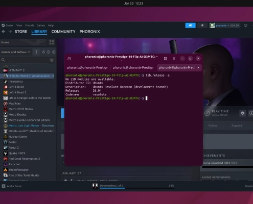Open advanced filter icon beside library search
The width and height of the screenshot is (253, 204).
pos(52,60)
